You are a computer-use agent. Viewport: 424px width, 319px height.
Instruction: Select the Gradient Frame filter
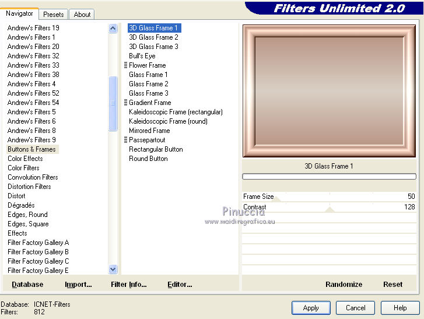point(150,103)
